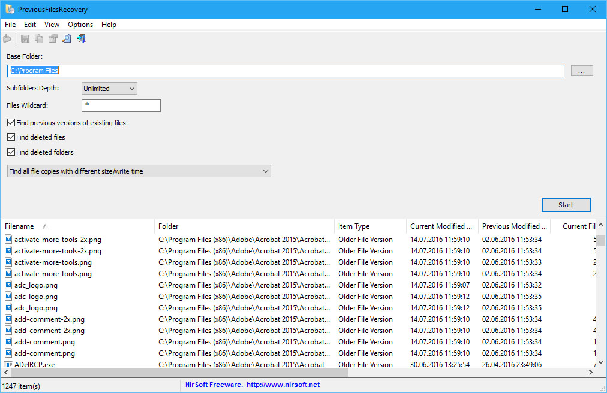Click the date cell 02.06.2016 11:53:32

[512, 285]
